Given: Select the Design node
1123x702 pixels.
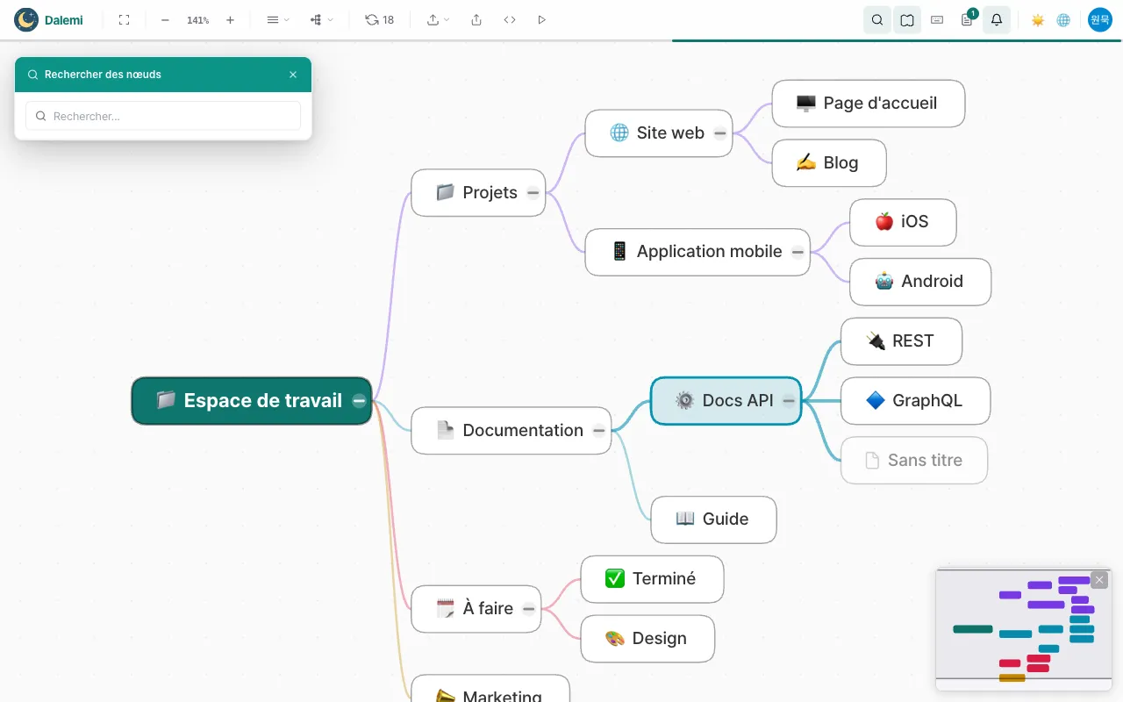Looking at the screenshot, I should 647,639.
